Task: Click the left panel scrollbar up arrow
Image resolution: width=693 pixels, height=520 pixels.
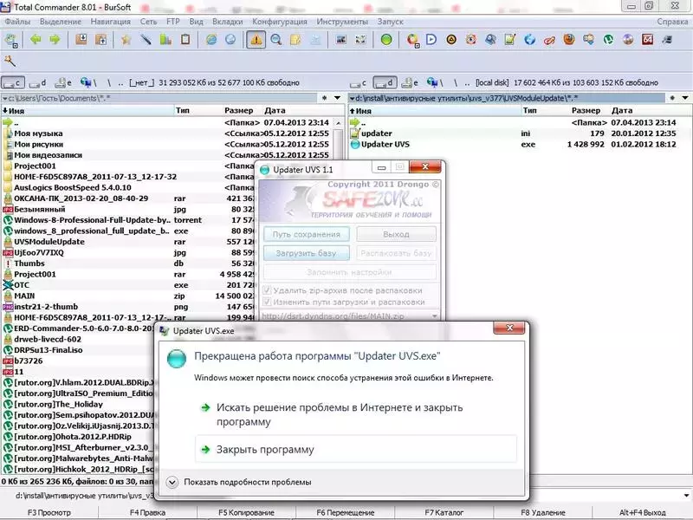Action: pos(339,122)
